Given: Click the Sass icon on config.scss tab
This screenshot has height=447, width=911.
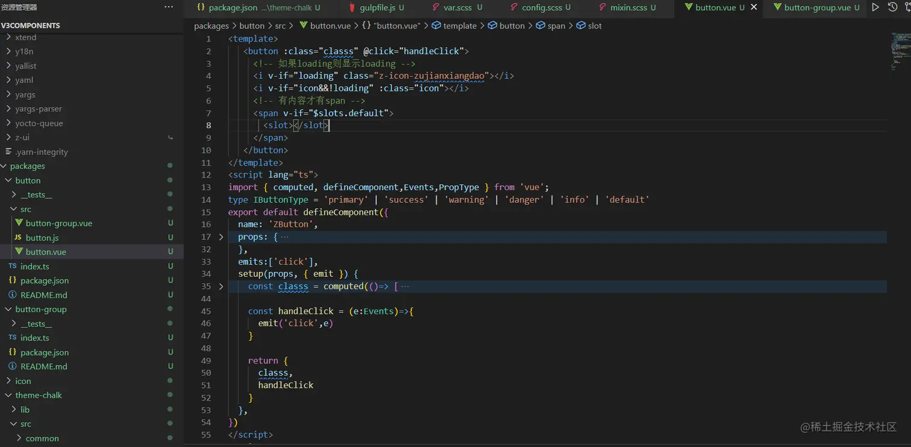Looking at the screenshot, I should (x=514, y=7).
